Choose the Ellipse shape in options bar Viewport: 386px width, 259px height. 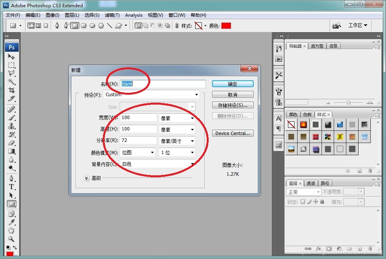[x=92, y=25]
